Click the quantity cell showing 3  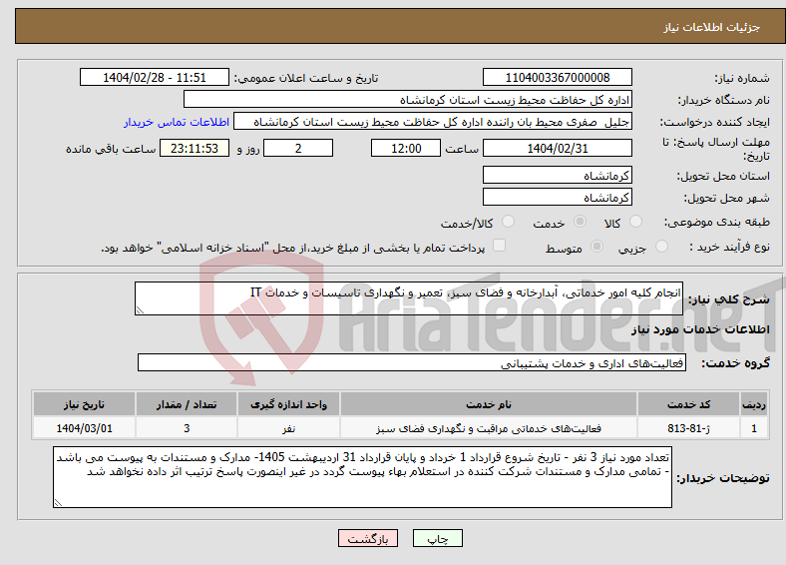click(x=187, y=428)
